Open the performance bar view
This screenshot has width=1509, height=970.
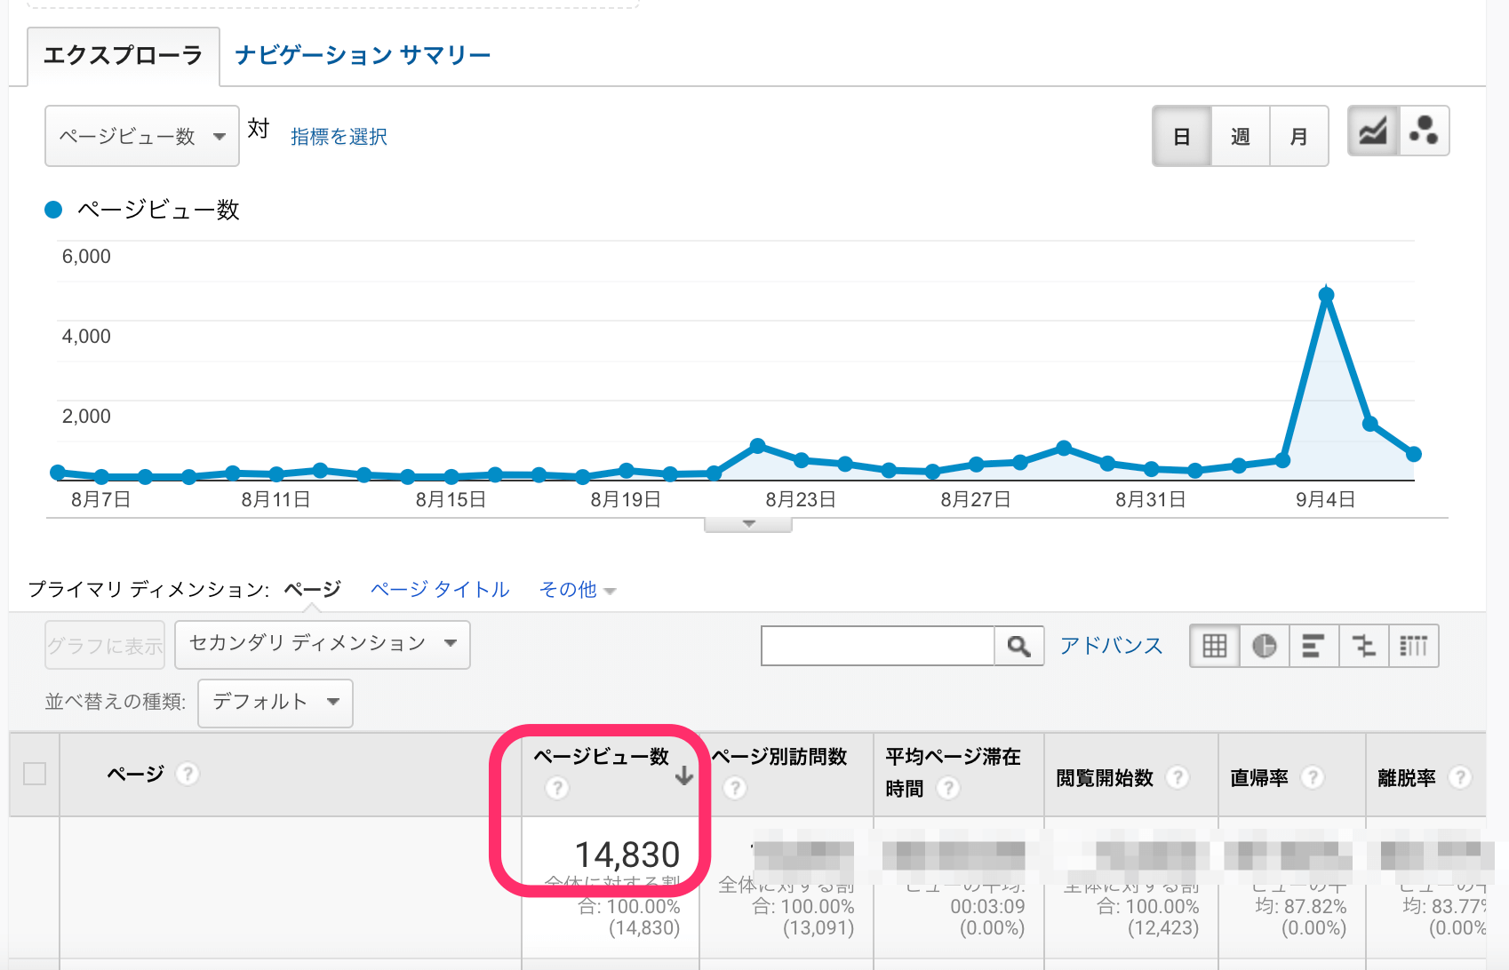[1313, 646]
